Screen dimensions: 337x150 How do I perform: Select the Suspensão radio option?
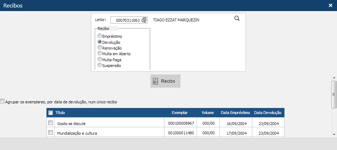coord(100,65)
